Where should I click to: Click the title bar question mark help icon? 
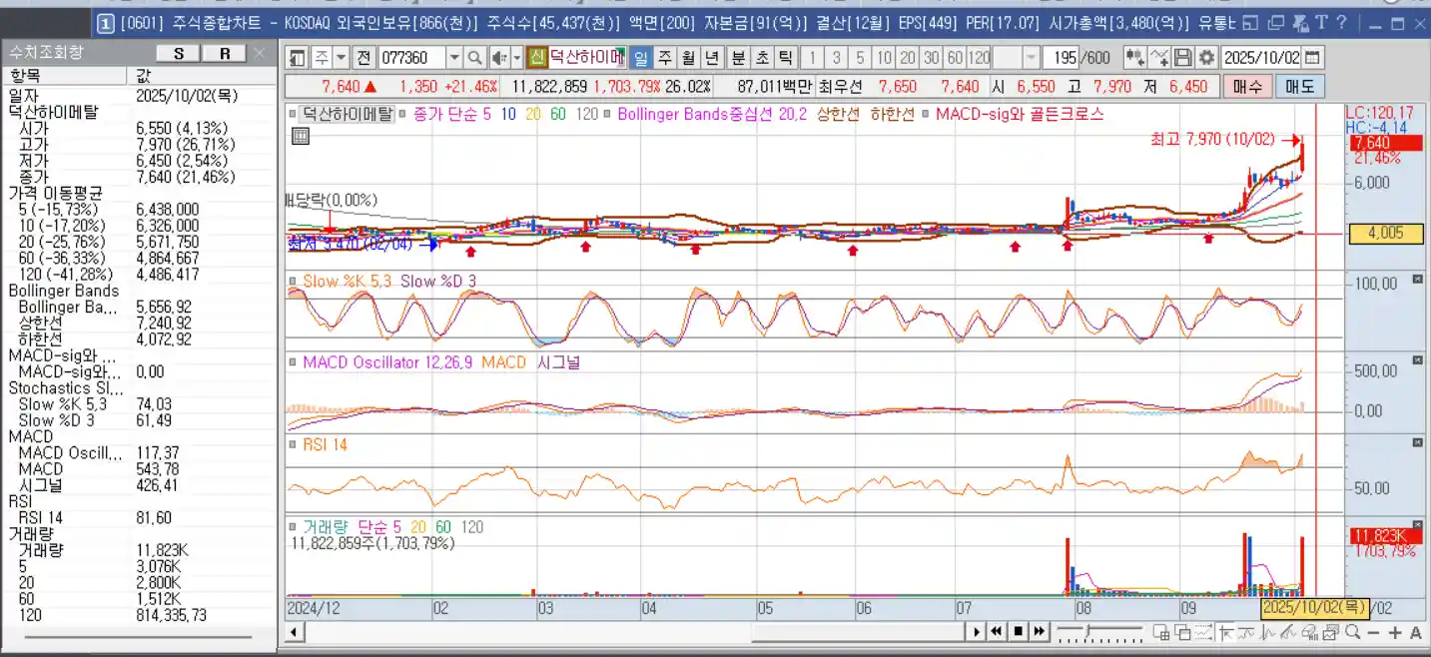(1340, 22)
